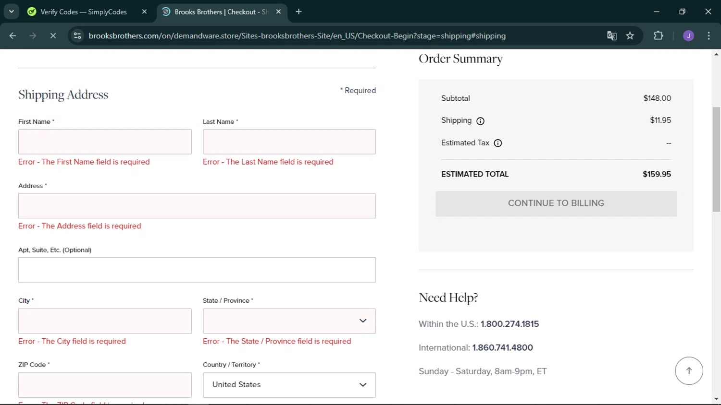Call the U.S. number 1.800.274.1815
Screen dimensions: 721x405
pos(510,324)
